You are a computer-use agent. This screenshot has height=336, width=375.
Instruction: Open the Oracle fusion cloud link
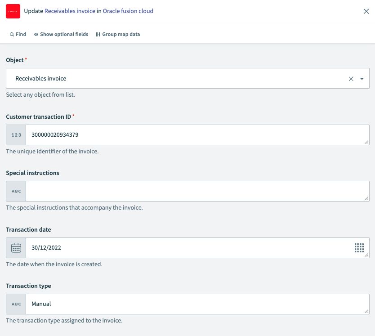[128, 11]
